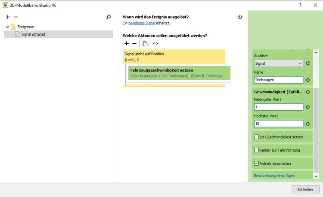Open the trigger settings gear

240,17
